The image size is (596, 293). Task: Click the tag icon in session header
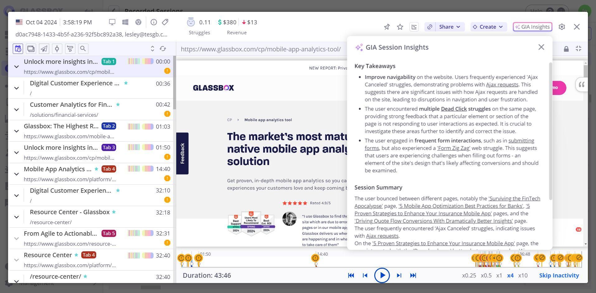pos(165,22)
